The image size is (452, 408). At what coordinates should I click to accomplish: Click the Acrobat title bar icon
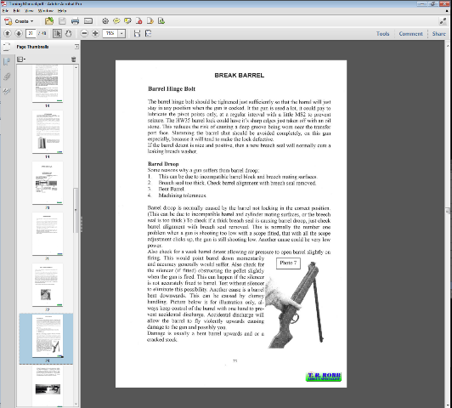tap(3, 3)
